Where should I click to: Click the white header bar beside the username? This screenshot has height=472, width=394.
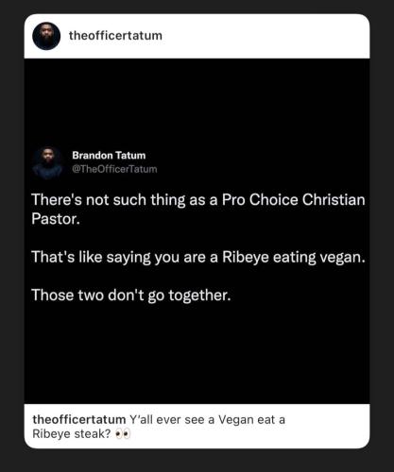click(x=265, y=36)
